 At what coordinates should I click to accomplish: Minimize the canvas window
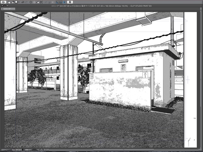click(5, 6)
